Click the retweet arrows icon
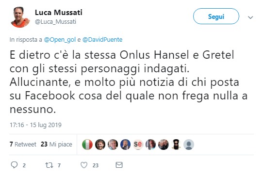 [49, 165]
